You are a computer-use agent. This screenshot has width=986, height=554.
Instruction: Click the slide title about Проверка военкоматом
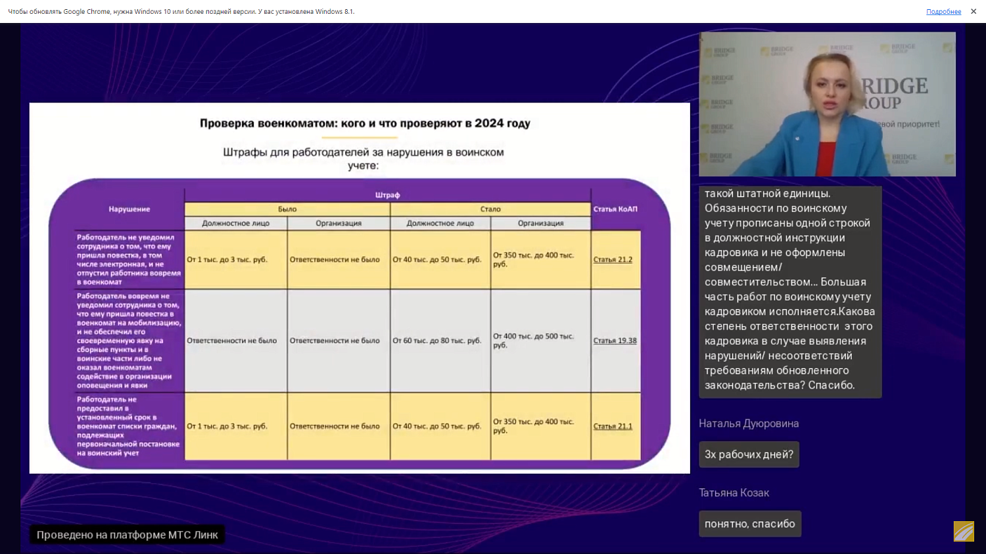(x=365, y=123)
